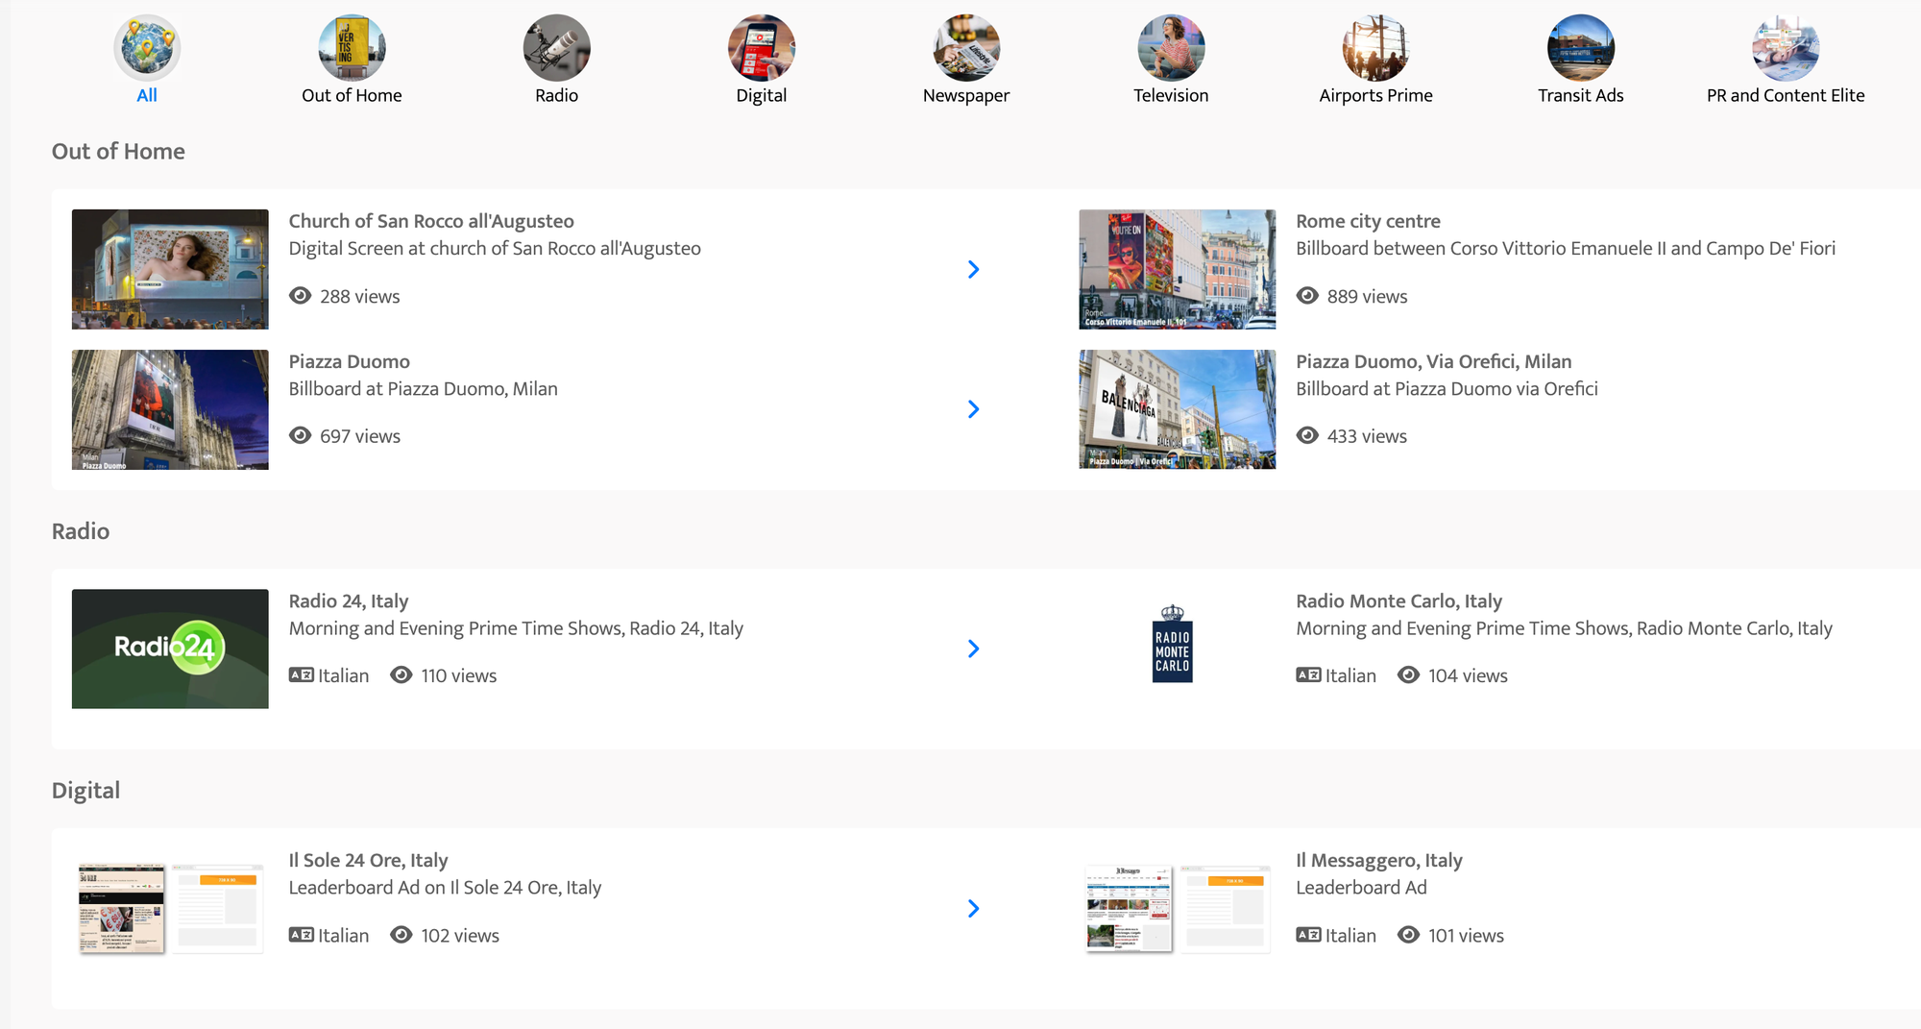The image size is (1921, 1029).
Task: Expand the Radio 24 listing chevron
Action: coord(973,649)
